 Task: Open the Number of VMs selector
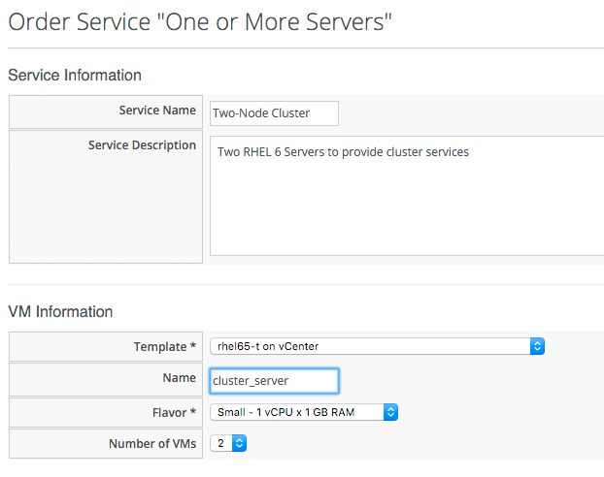[x=229, y=443]
